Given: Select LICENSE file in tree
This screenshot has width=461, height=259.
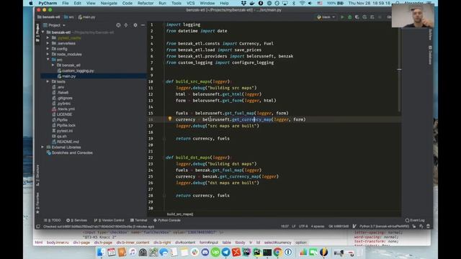Looking at the screenshot, I should pyautogui.click(x=62, y=114).
